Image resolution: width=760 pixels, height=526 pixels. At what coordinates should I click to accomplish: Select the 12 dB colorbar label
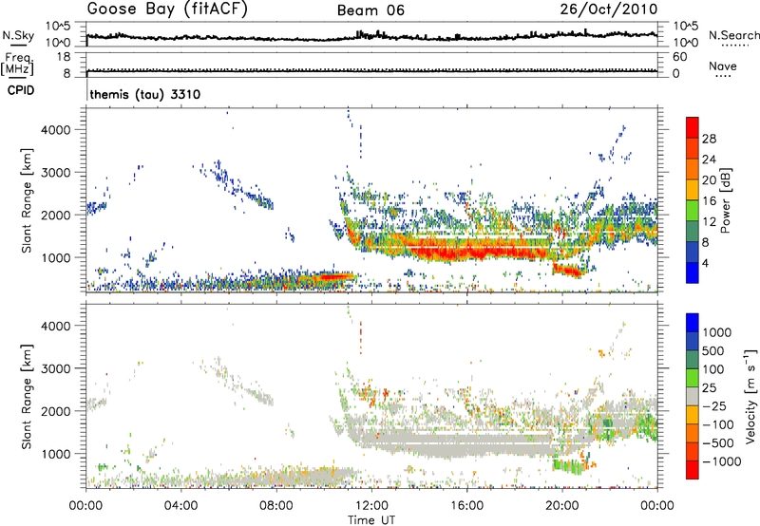coord(709,222)
